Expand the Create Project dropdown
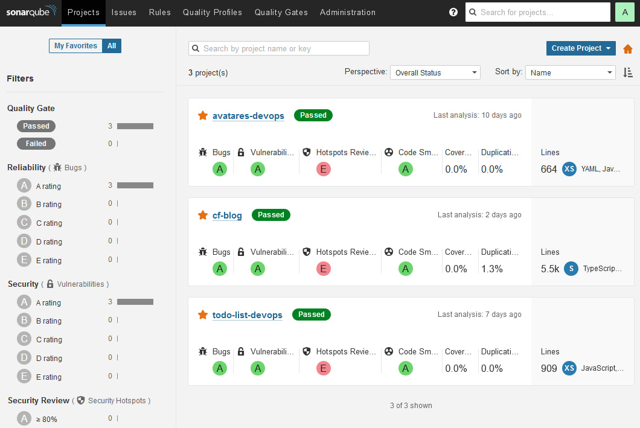This screenshot has height=428, width=640. [x=581, y=48]
